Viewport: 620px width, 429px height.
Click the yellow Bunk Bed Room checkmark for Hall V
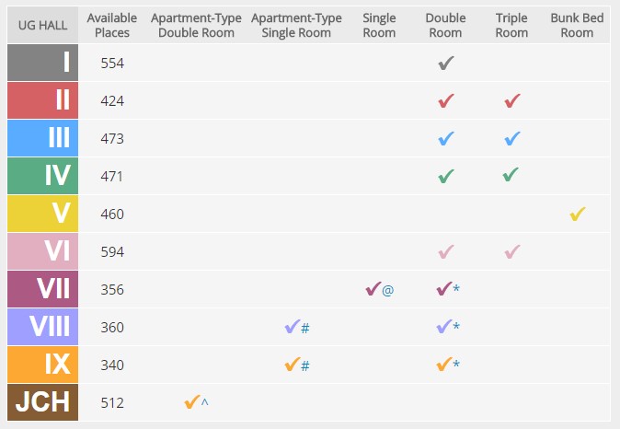click(578, 214)
